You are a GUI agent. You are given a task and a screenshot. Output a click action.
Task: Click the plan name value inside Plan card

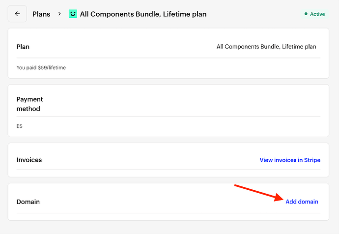pyautogui.click(x=266, y=47)
